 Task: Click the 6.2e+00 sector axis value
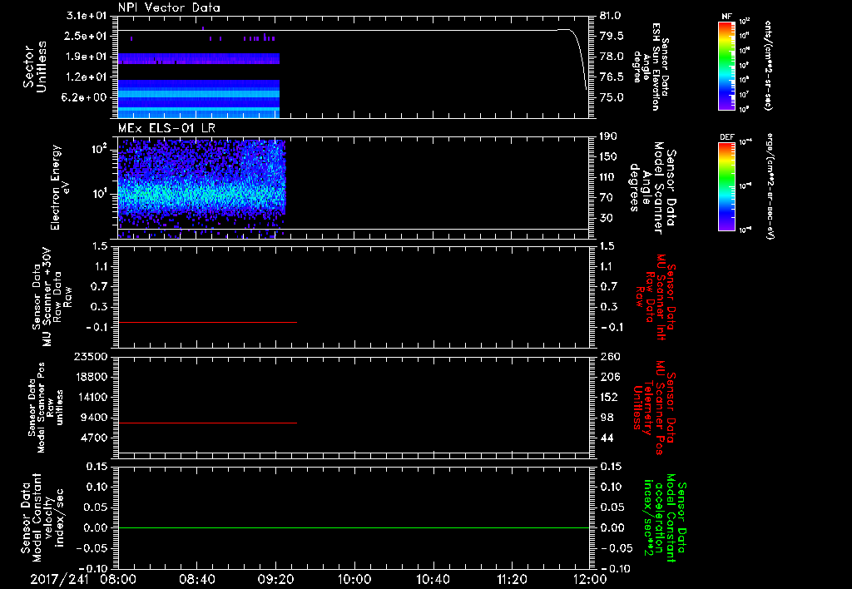coord(86,98)
